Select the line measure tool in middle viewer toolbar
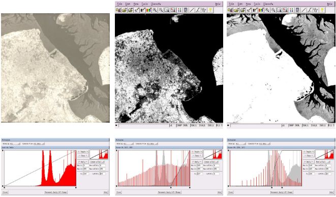 click(x=192, y=10)
